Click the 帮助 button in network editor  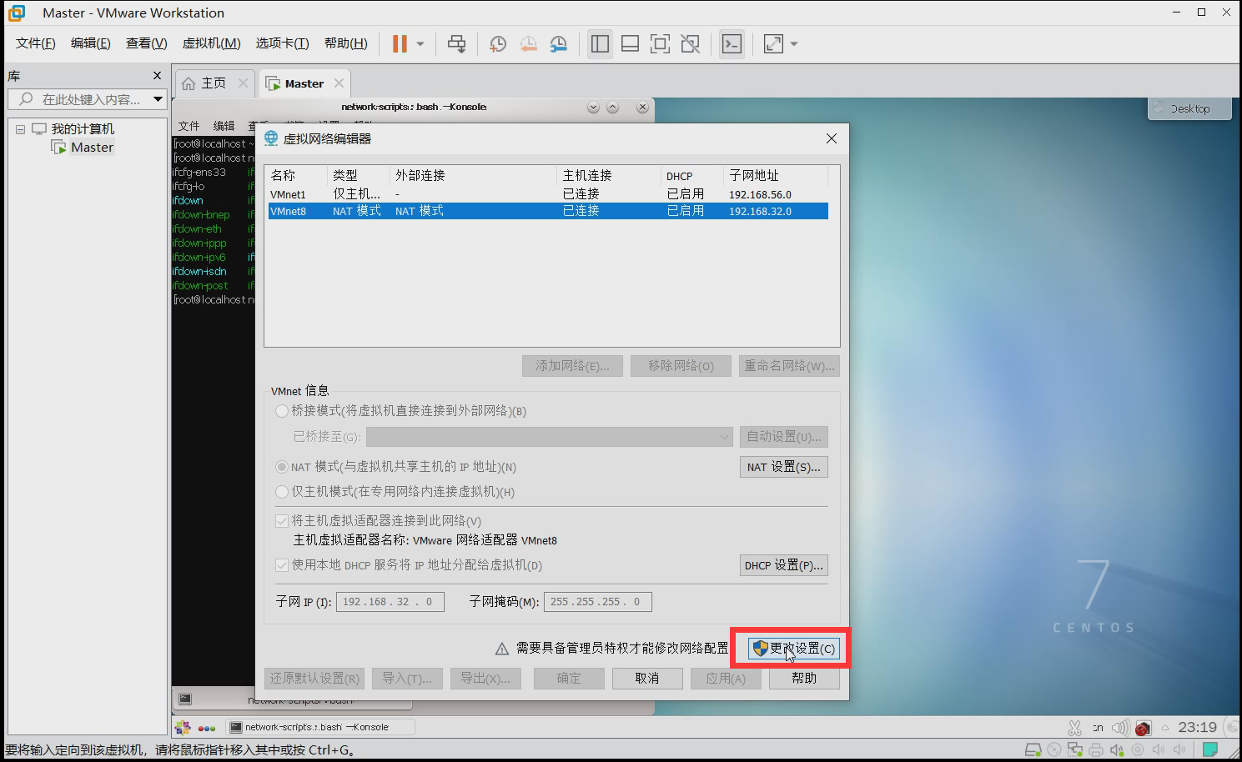coord(804,679)
